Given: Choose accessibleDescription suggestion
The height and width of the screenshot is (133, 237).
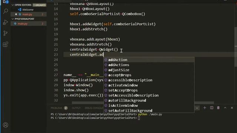Looking at the screenshot, I should [x=149, y=80].
